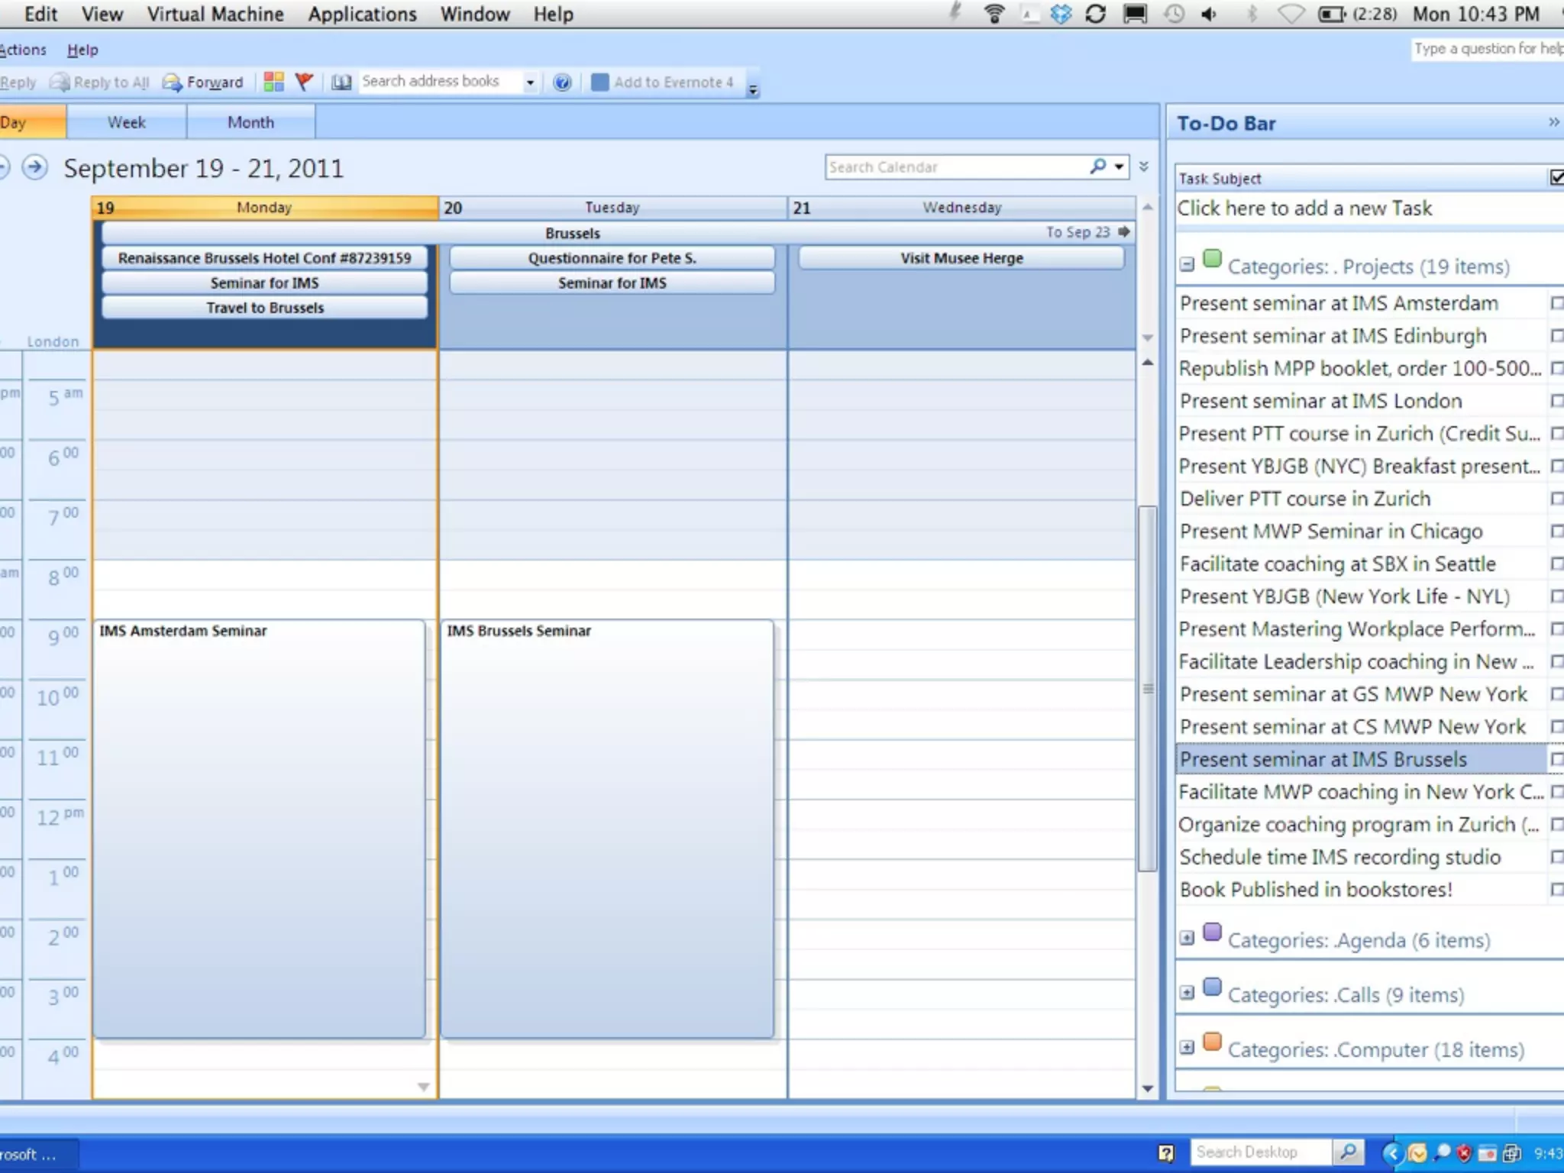Click the Forward button in the toolbar

tap(203, 82)
